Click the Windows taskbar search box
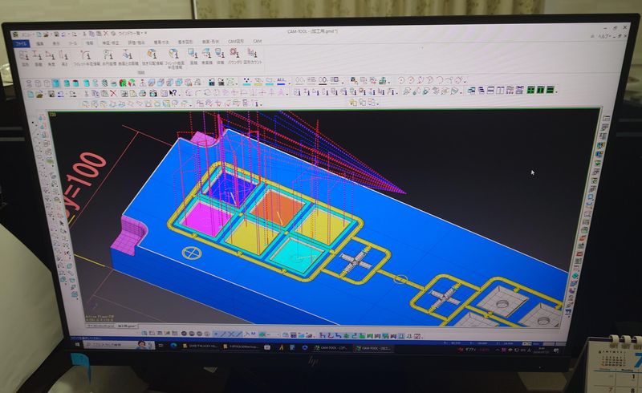The image size is (642, 393). click(x=110, y=346)
